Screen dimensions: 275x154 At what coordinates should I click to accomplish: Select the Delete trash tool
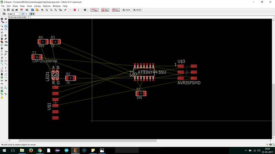[x=2, y=38]
